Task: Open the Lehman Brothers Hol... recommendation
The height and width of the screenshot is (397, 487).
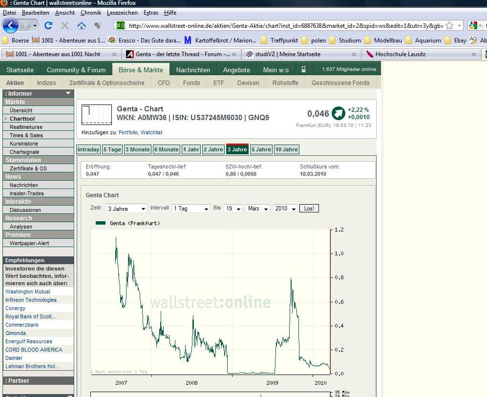Action: 32,367
